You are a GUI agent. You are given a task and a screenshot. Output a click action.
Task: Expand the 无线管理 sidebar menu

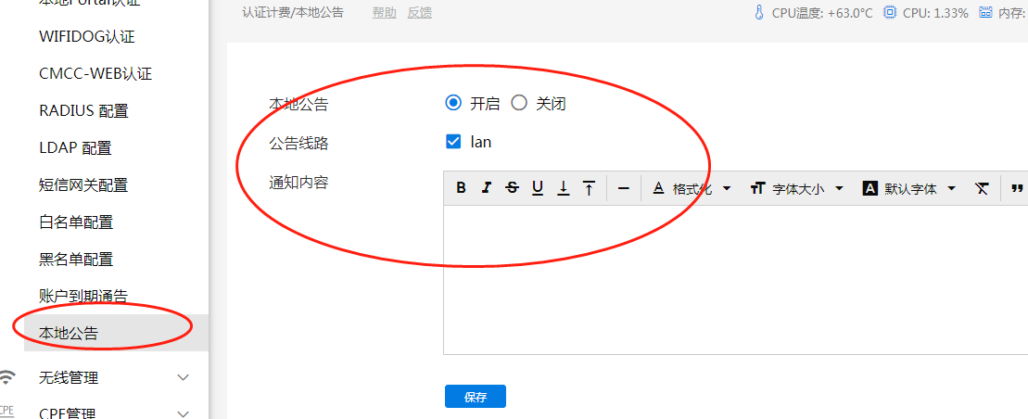click(102, 377)
